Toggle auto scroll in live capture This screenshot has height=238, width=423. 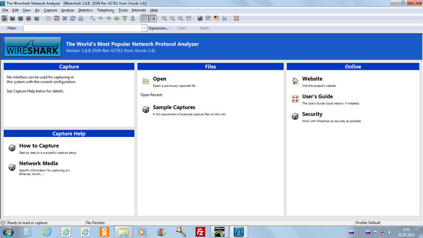153,19
